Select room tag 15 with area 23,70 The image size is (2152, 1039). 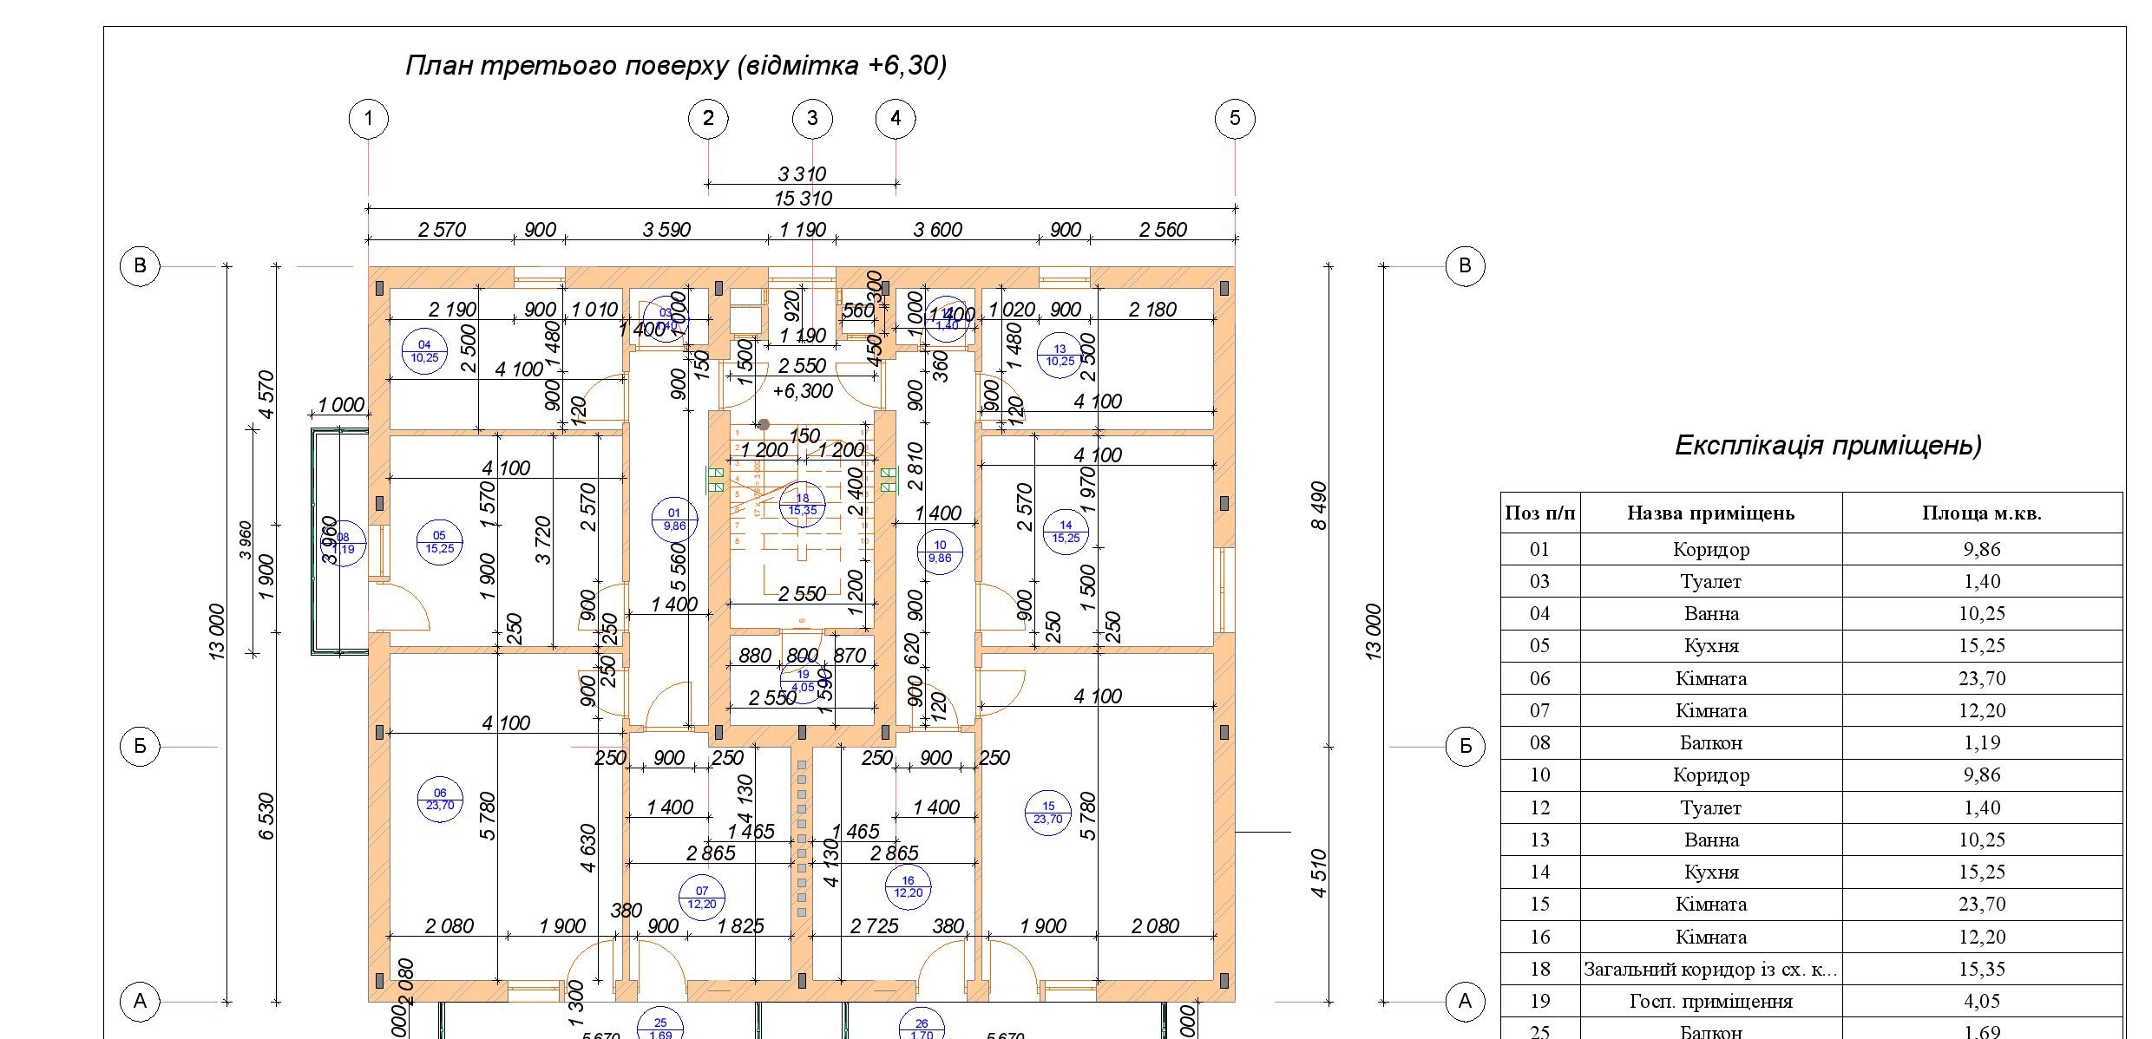click(x=1048, y=813)
